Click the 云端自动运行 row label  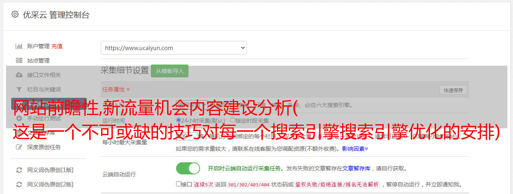click(x=119, y=174)
